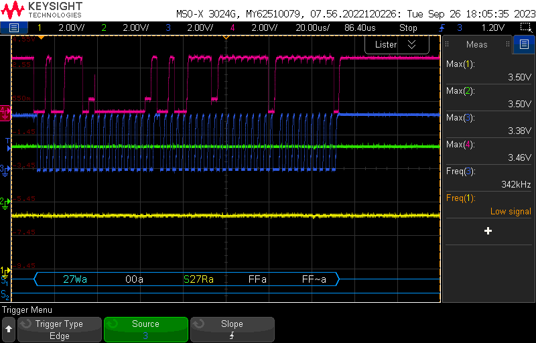536x343 pixels.
Task: Click the trigger level T marker
Action: (8, 144)
